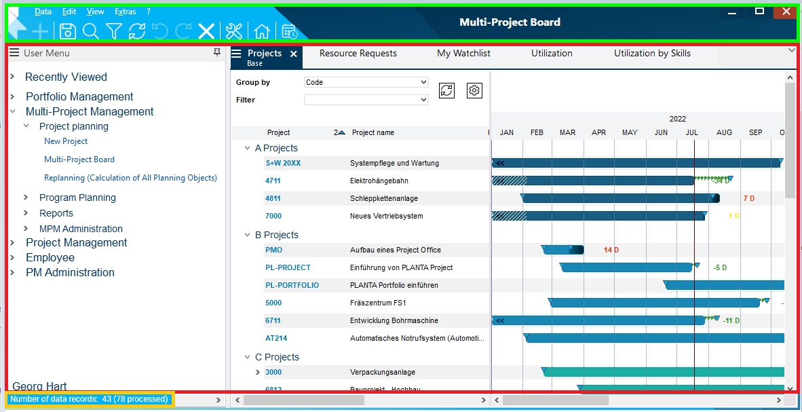Click the Filter funnel icon
The height and width of the screenshot is (412, 802).
pos(114,31)
